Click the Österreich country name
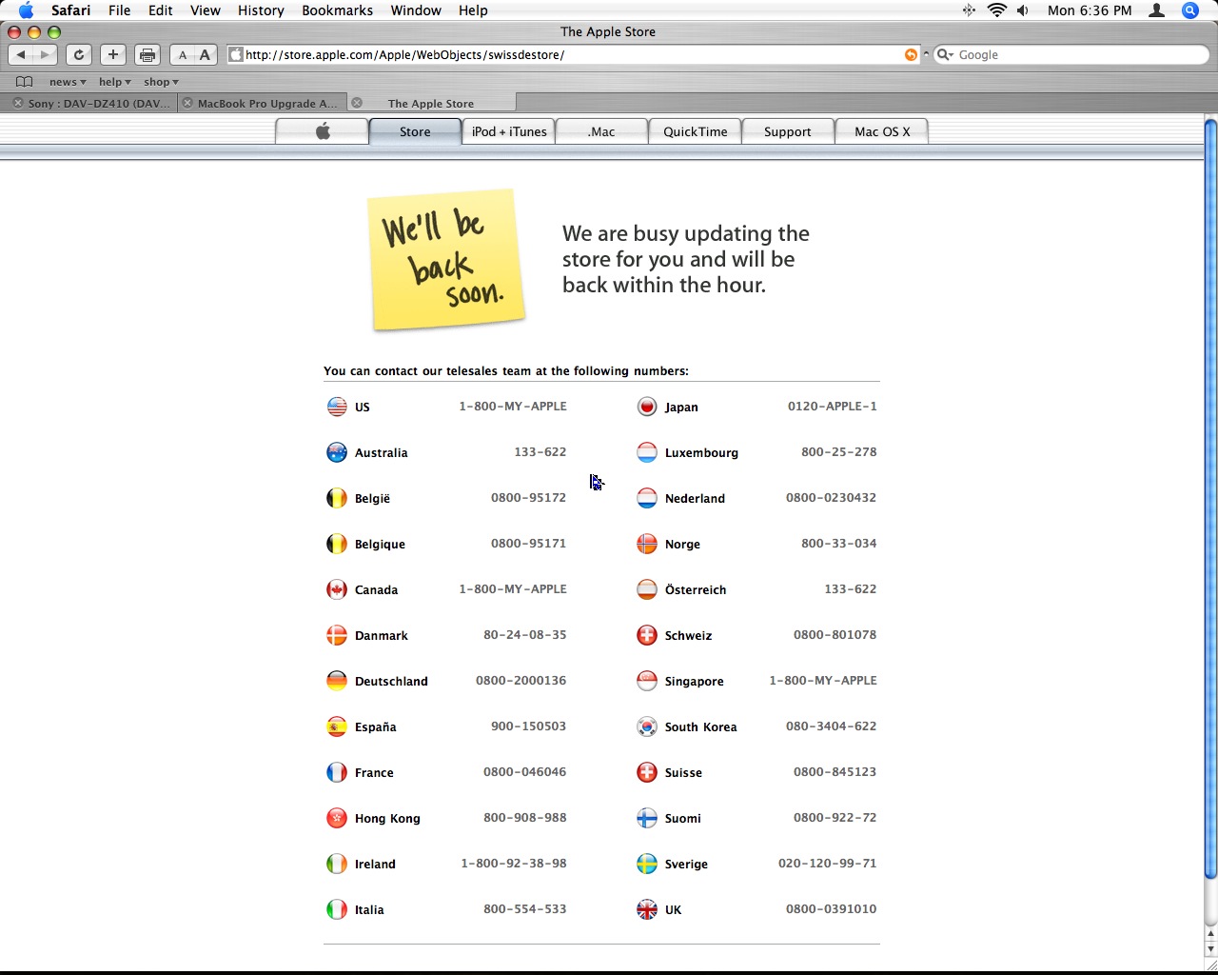 pyautogui.click(x=696, y=589)
